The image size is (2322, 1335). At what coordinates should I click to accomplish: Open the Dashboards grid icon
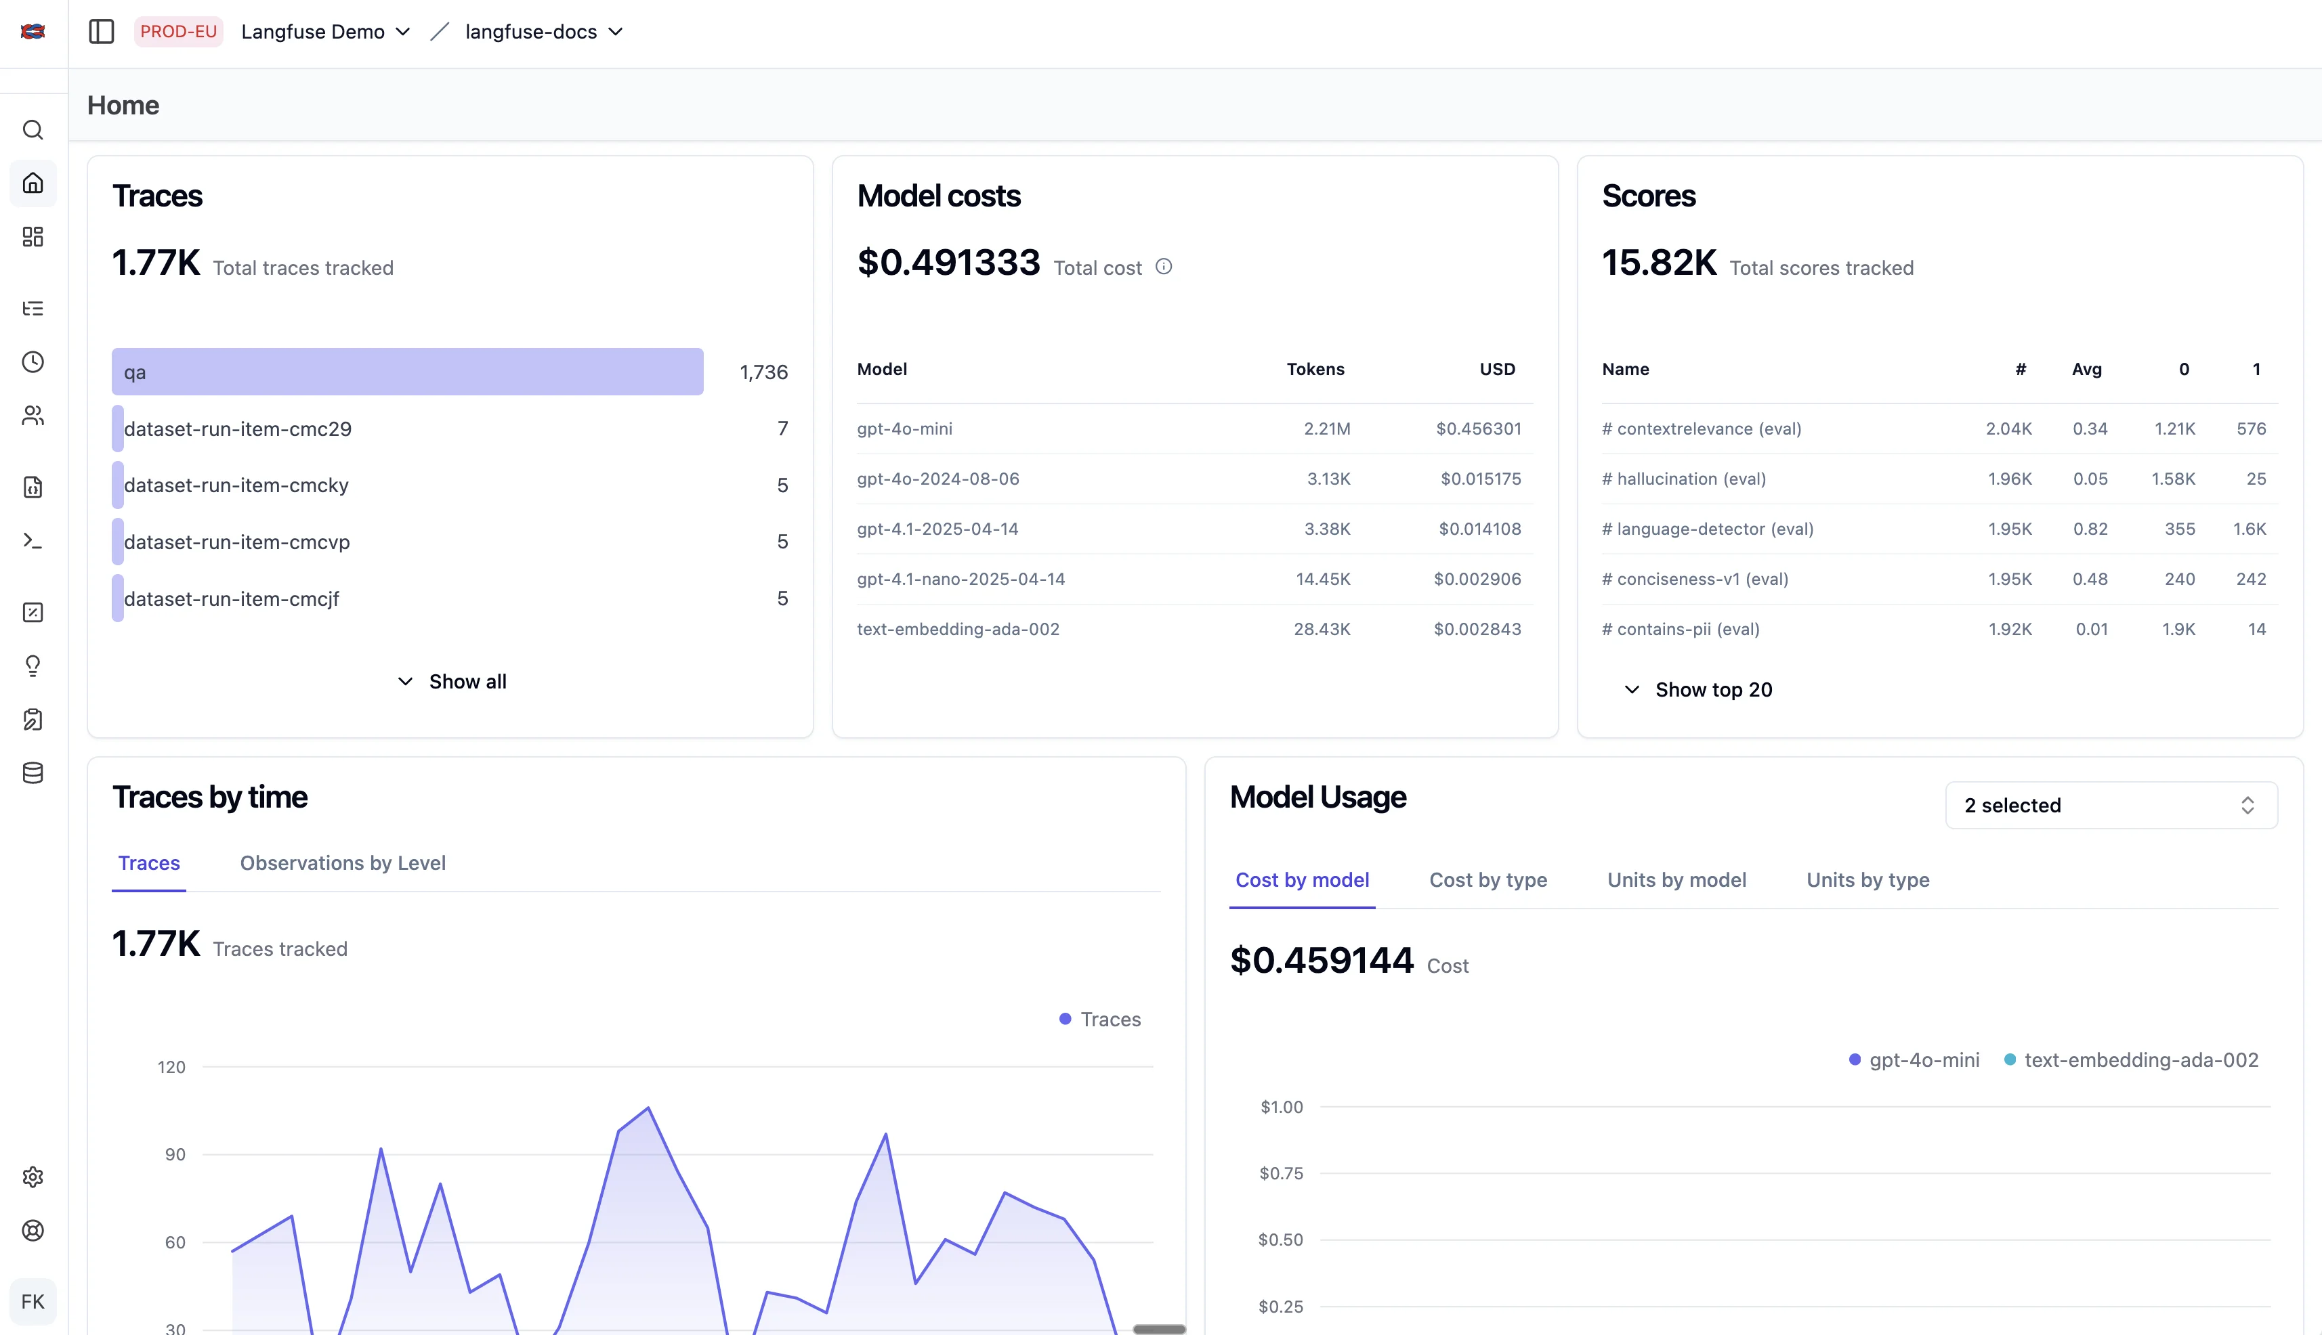(x=33, y=236)
